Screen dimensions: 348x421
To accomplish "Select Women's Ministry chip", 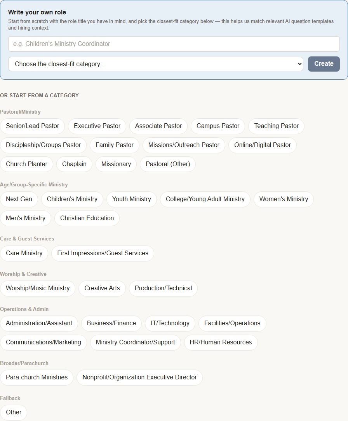I will 284,199.
